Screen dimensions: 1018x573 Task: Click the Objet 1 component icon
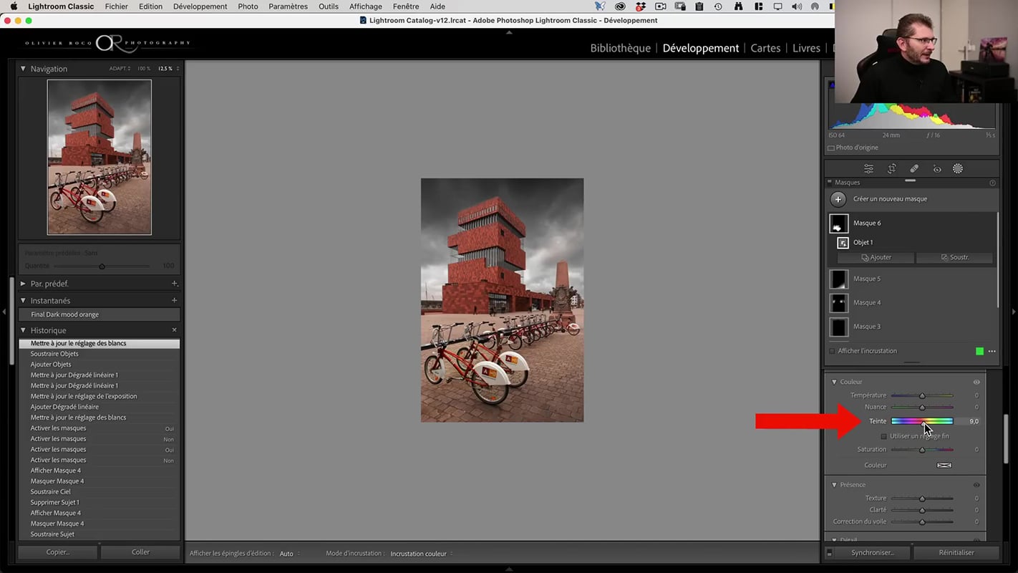tap(843, 243)
